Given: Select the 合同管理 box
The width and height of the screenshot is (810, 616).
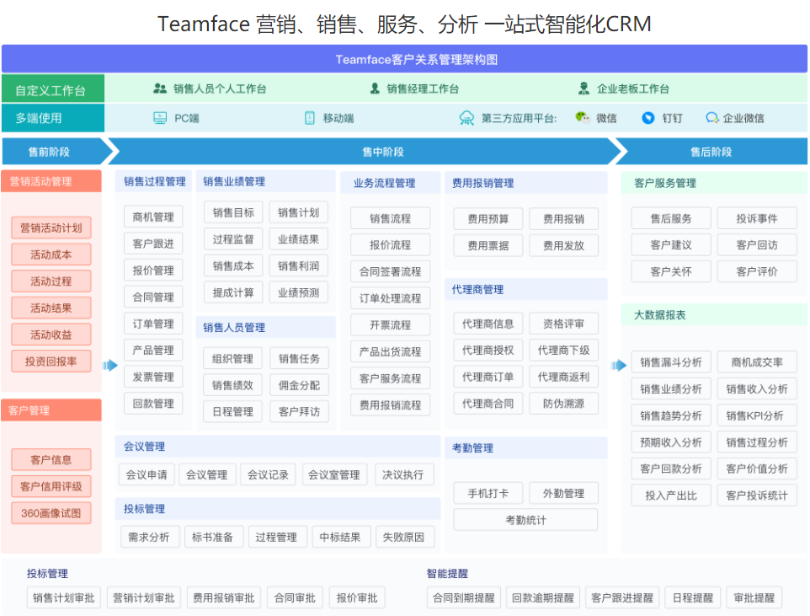Looking at the screenshot, I should click(x=153, y=297).
